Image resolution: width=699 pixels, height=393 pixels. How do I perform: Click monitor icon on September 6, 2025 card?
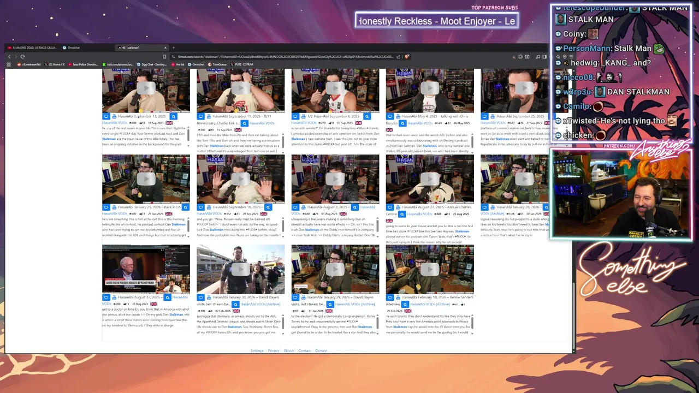[x=295, y=116]
